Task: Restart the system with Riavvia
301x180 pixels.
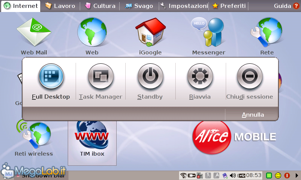Action: [x=200, y=81]
